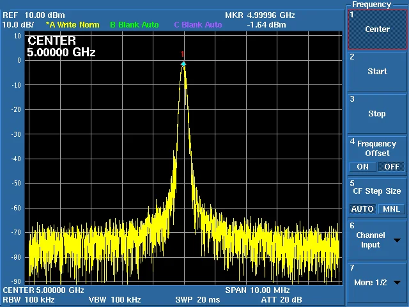
Task: Select the Center frequency softkey
Action: pyautogui.click(x=377, y=29)
